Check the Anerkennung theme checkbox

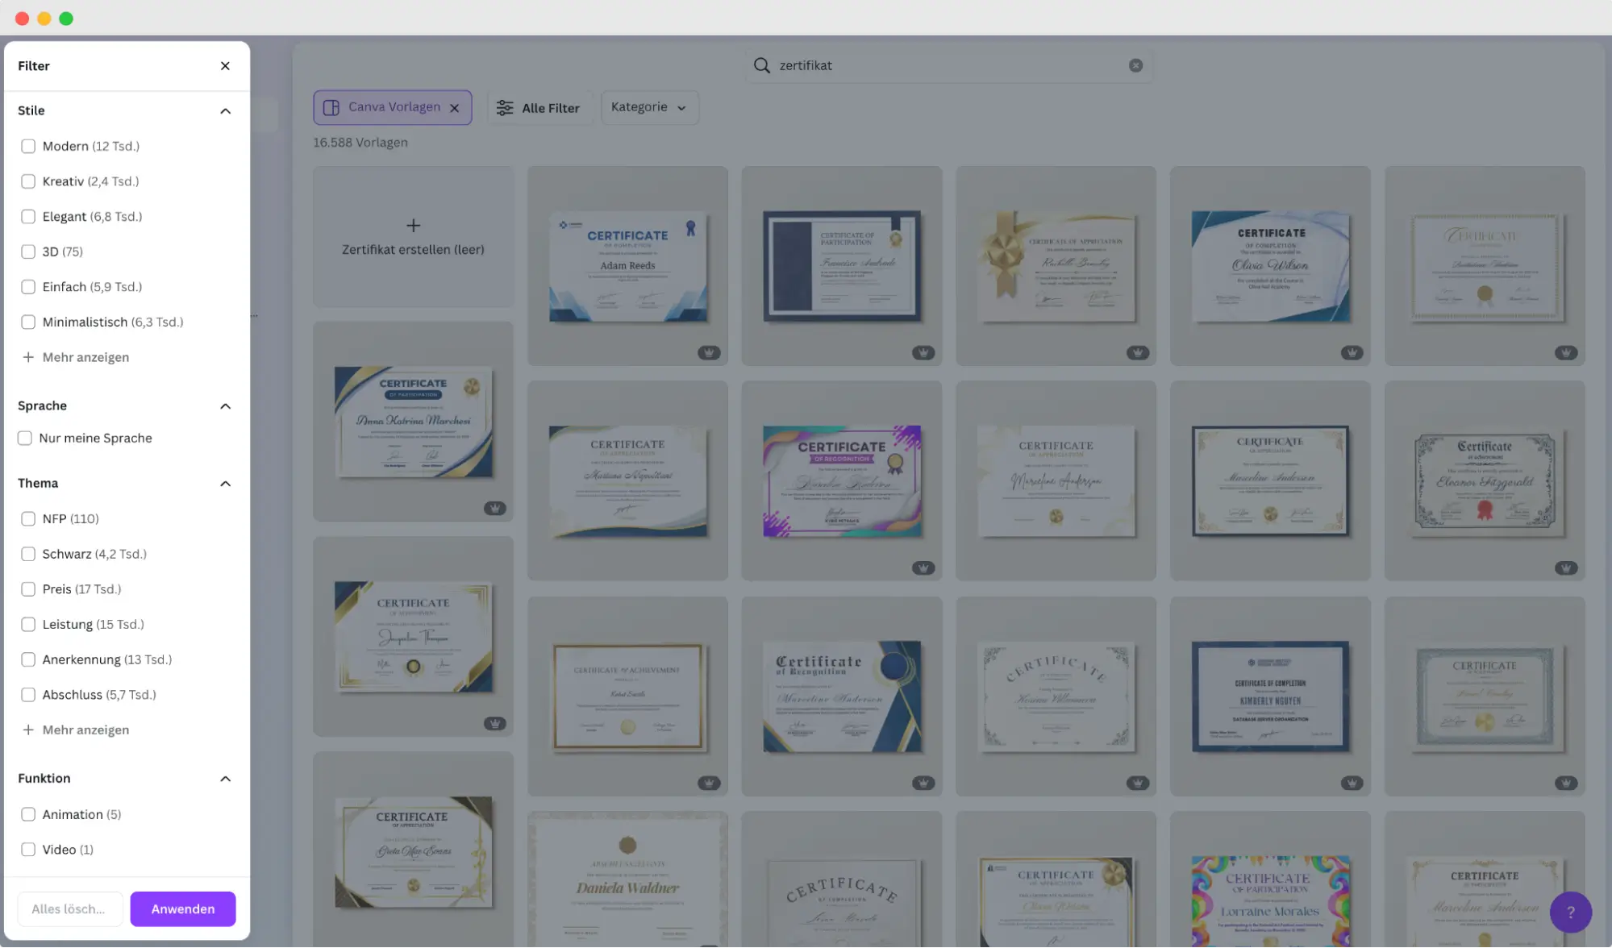28,659
